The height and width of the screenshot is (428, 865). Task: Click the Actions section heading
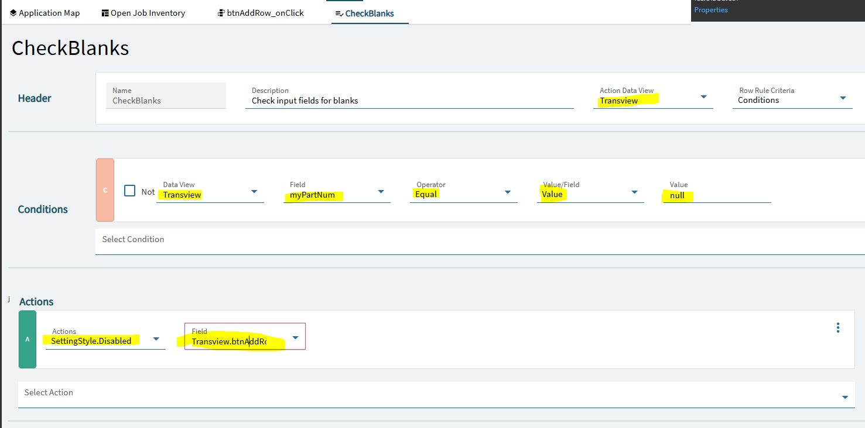36,302
